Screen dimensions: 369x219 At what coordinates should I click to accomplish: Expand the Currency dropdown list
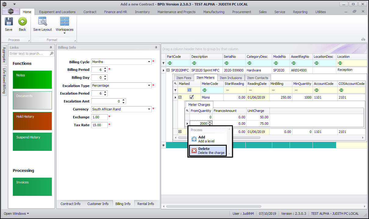click(x=149, y=109)
